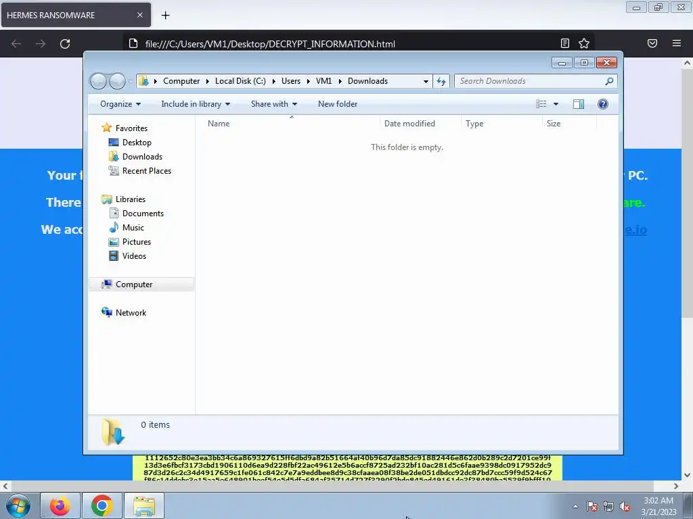The width and height of the screenshot is (693, 519).
Task: Click taskbar clock showing 3:02 AM
Action: [x=658, y=506]
